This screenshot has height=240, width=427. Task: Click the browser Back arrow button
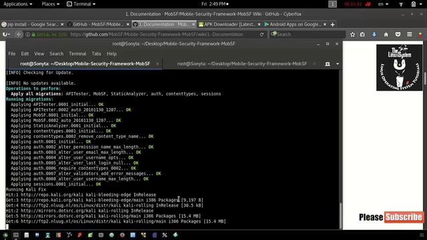click(x=19, y=34)
